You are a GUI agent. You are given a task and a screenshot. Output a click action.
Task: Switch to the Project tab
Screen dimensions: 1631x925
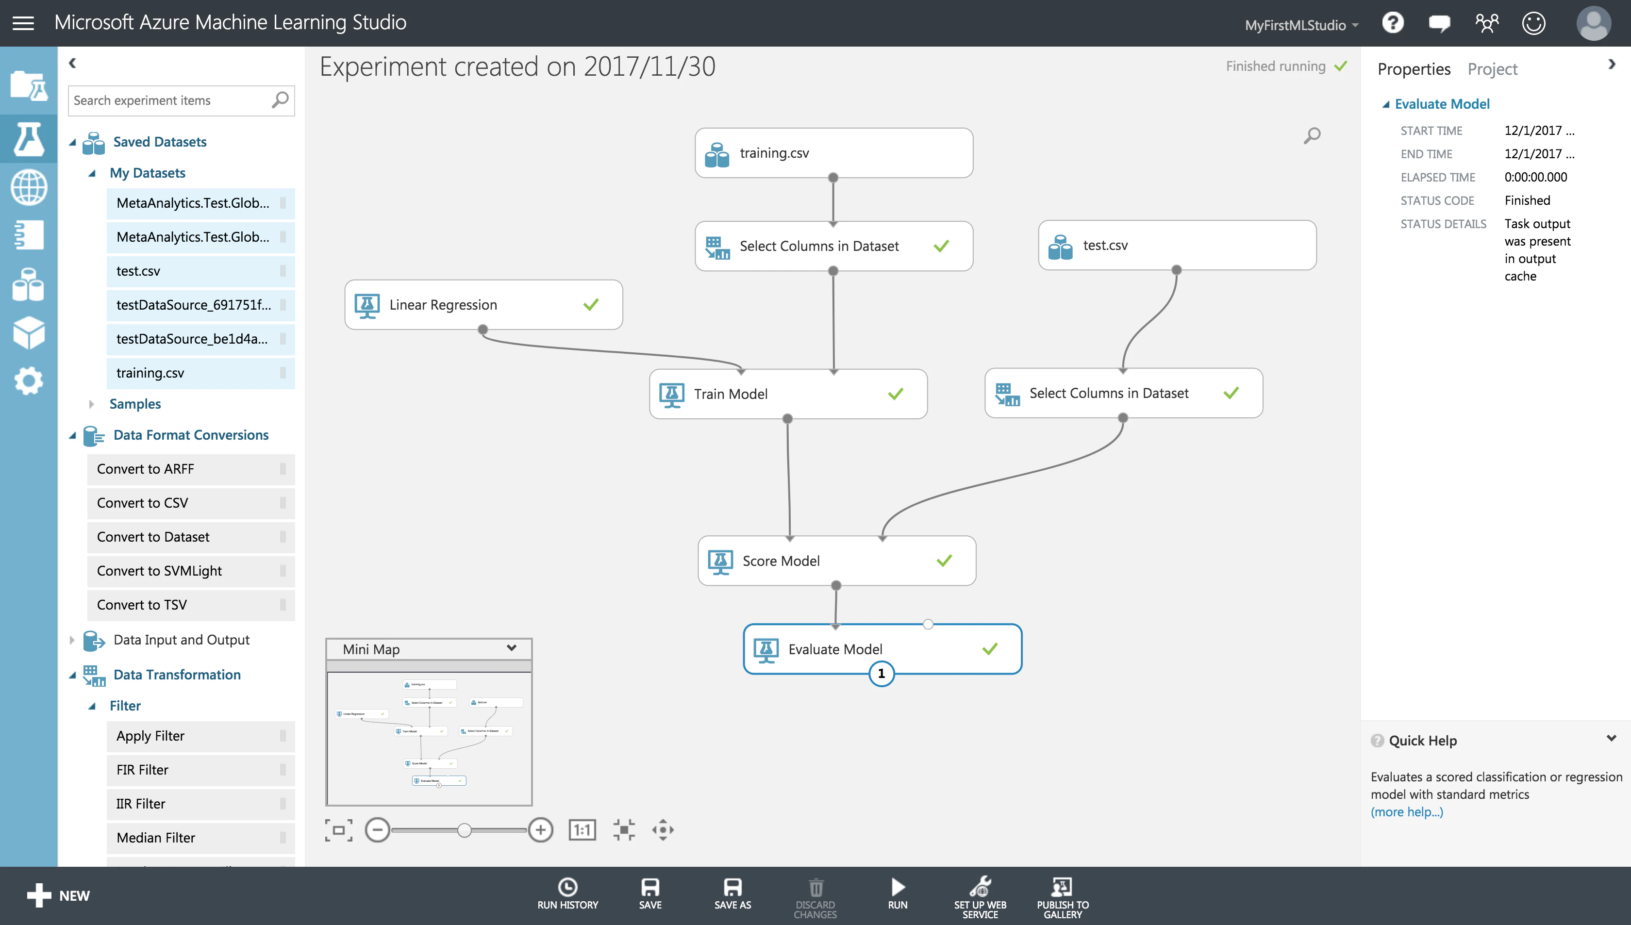pyautogui.click(x=1492, y=68)
